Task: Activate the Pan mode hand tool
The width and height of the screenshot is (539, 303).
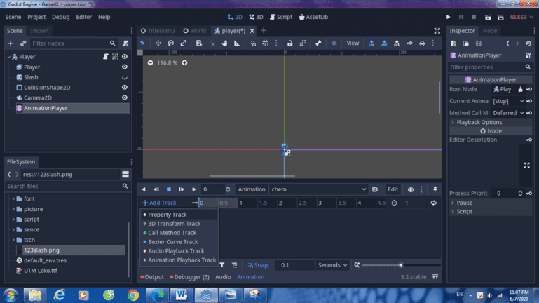Action: (224, 43)
